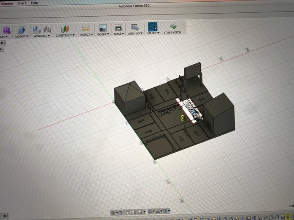Open the Viewports layout icon
Image resolution: width=294 pixels, height=220 pixels.
point(165,211)
